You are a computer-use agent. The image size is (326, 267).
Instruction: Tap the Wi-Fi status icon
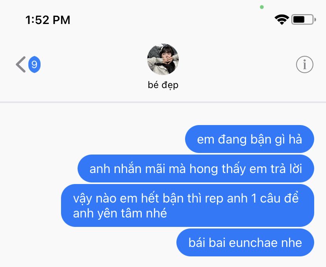pos(282,20)
